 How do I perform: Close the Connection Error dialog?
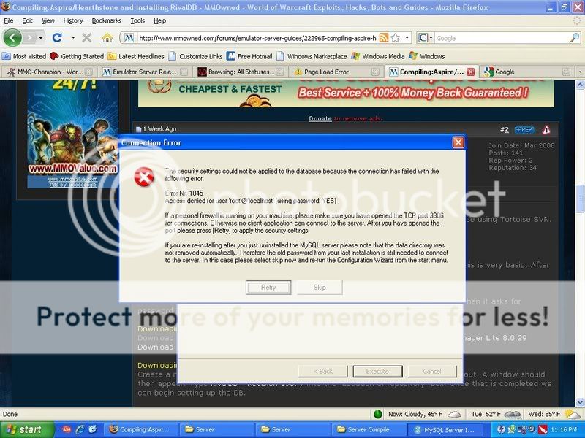coord(458,142)
